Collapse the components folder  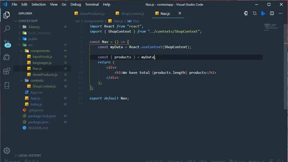(40, 51)
